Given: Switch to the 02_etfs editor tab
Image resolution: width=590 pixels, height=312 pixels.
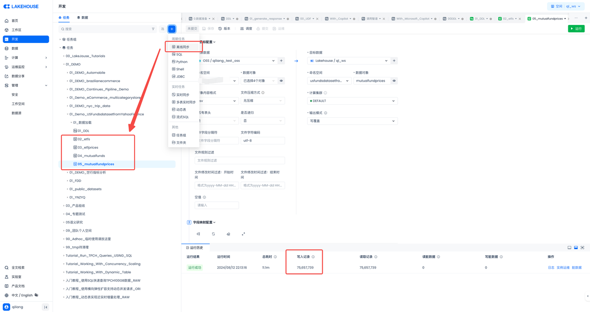Looking at the screenshot, I should pyautogui.click(x=508, y=19).
